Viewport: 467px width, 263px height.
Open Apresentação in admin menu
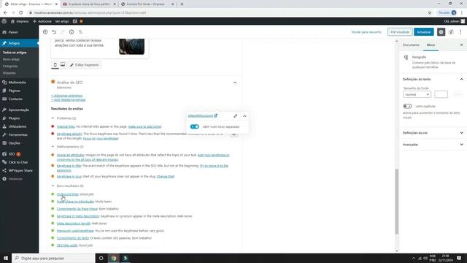coord(19,110)
